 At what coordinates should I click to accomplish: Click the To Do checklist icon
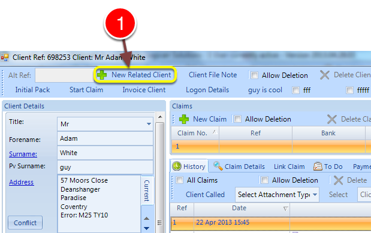318,167
